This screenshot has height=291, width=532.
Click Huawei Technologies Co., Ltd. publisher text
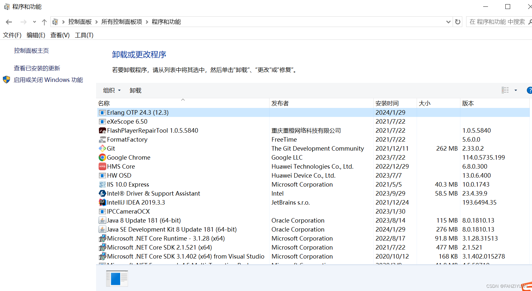click(x=313, y=166)
